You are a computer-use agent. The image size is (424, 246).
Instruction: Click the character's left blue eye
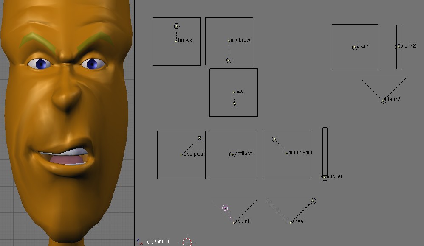coord(92,64)
